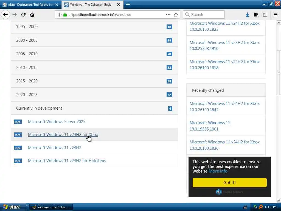Screen dimensions: 281x211
Task: Go back with the browser back arrow
Action: pos(5,15)
